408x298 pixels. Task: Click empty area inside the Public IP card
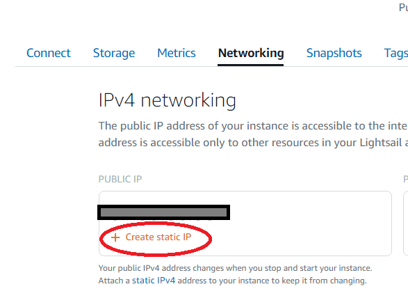[300, 224]
